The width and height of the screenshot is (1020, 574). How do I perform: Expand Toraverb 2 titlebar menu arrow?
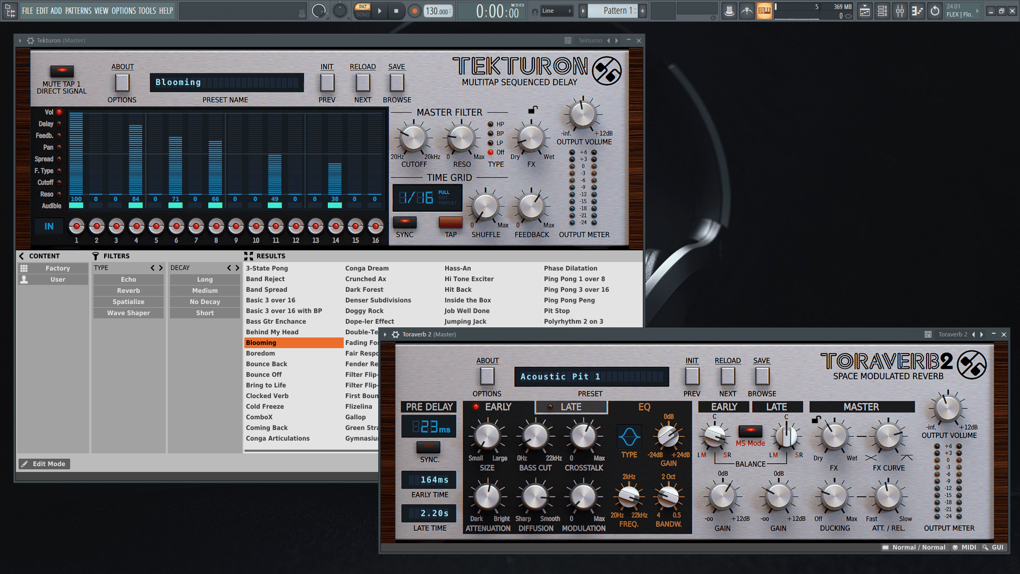(x=385, y=334)
